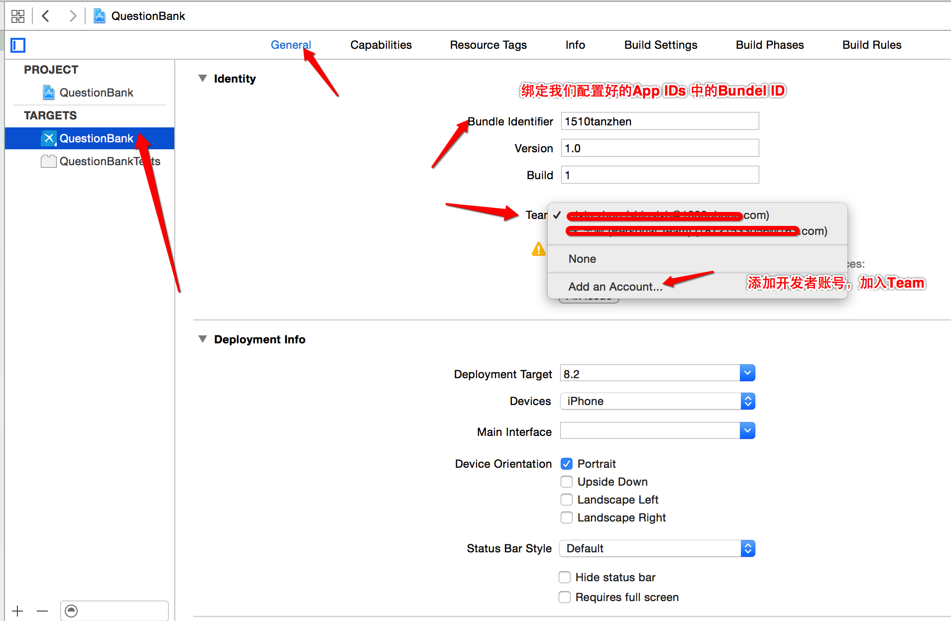This screenshot has height=621, width=951.
Task: Select the QuestionBankTests target
Action: [100, 161]
